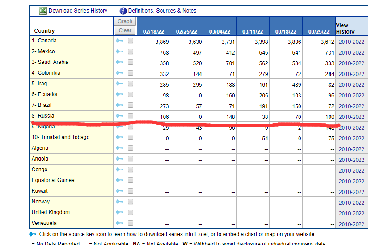This screenshot has width=376, height=245.
Task: Open source key icon for Iraq
Action: [119, 84]
